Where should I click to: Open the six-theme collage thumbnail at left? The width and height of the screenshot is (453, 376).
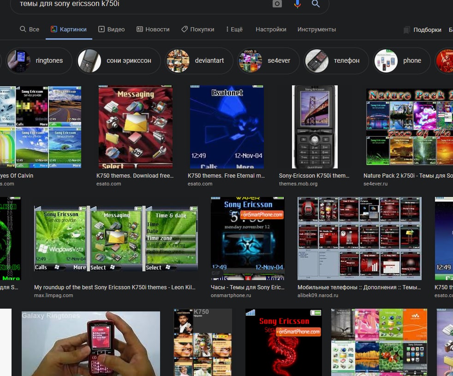click(x=41, y=126)
